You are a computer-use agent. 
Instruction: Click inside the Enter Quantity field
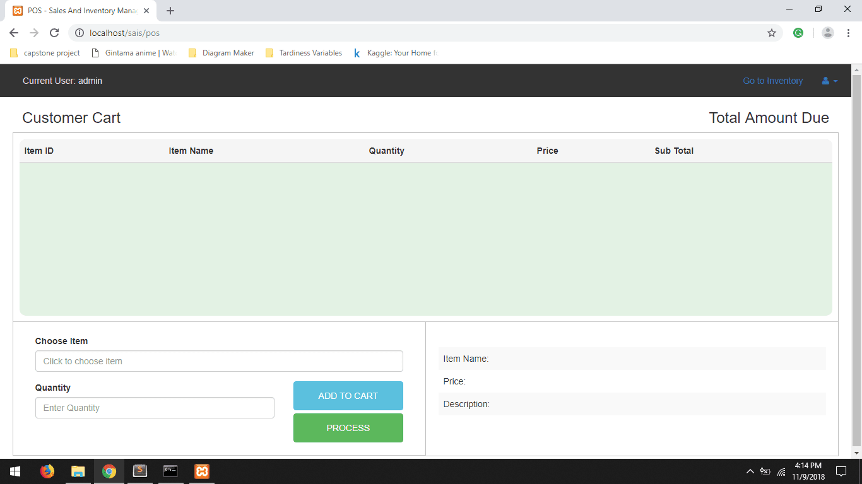[x=155, y=408]
